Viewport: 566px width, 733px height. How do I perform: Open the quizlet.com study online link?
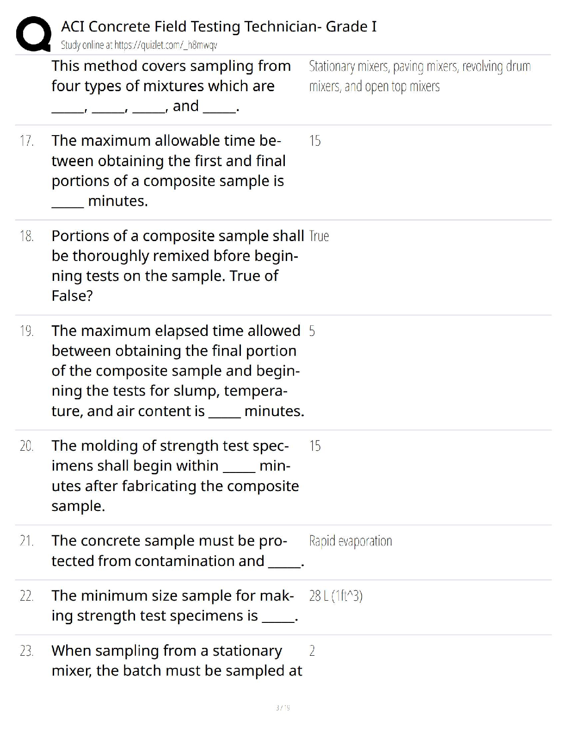[139, 45]
